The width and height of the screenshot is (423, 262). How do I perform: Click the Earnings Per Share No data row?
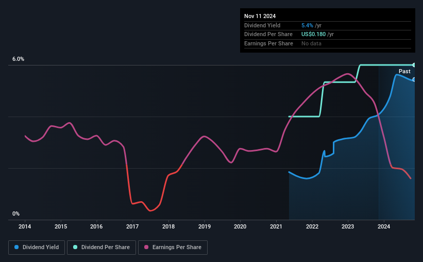tap(328, 43)
